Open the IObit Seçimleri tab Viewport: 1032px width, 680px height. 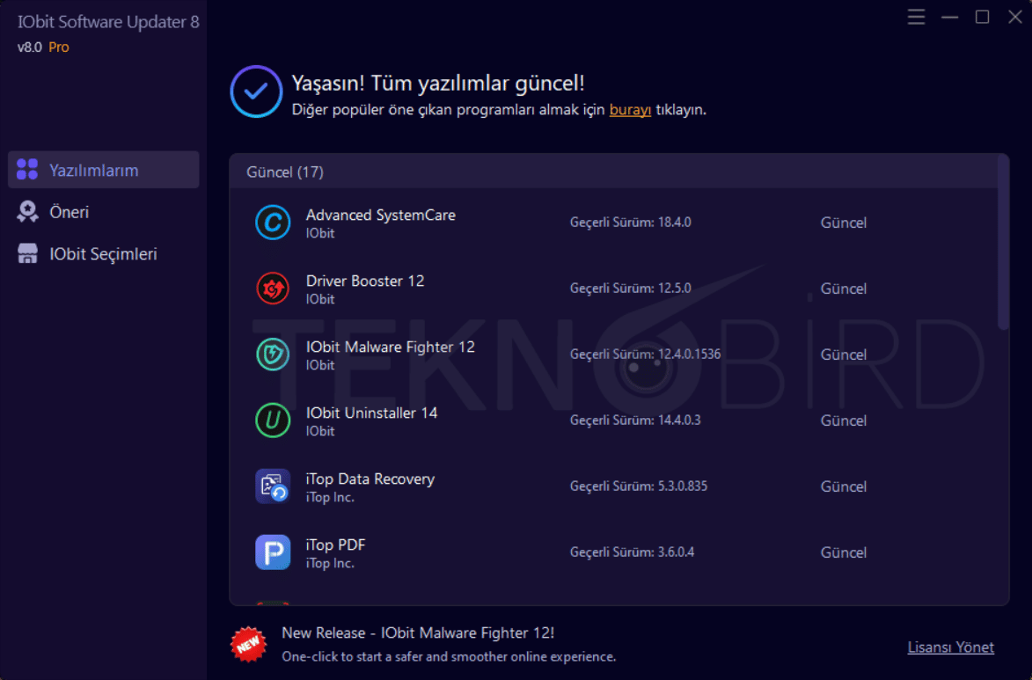[x=103, y=254]
